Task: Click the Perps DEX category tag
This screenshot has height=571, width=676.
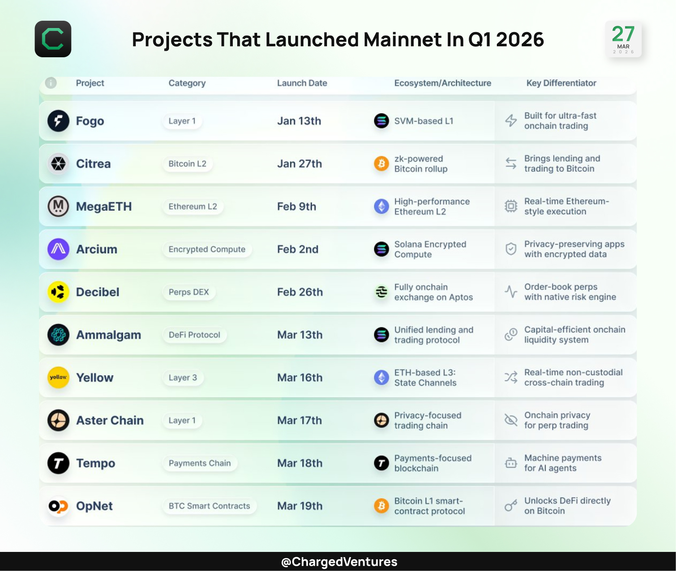Action: (x=189, y=292)
